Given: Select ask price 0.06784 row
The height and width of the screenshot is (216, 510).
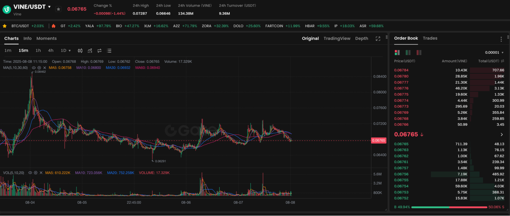Looking at the screenshot, I should click(x=449, y=70).
